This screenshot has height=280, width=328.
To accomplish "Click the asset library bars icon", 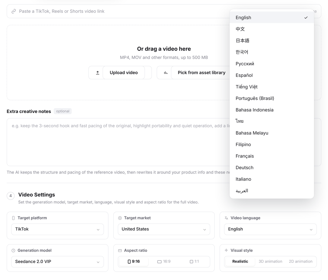I will 166,73.
